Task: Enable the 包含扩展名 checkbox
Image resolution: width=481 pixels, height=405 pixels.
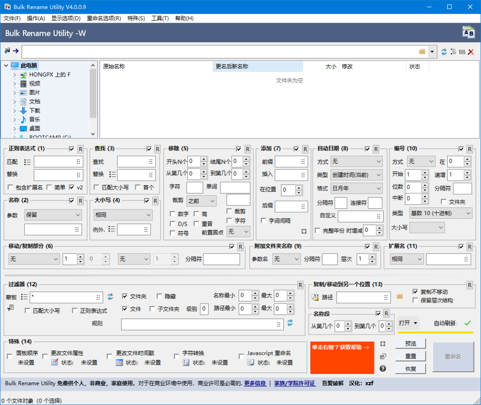Action: [x=10, y=187]
